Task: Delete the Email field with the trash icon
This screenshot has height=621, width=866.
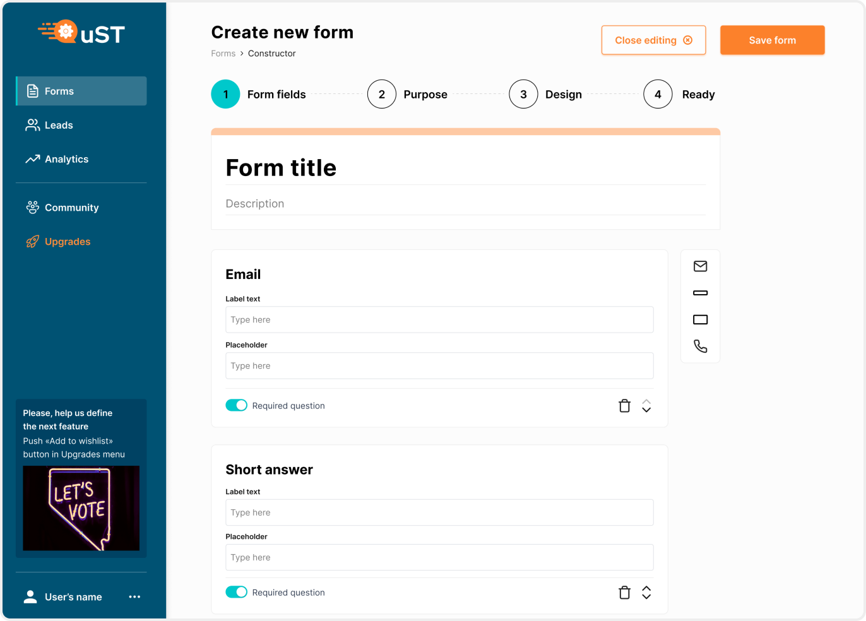Action: (x=624, y=406)
